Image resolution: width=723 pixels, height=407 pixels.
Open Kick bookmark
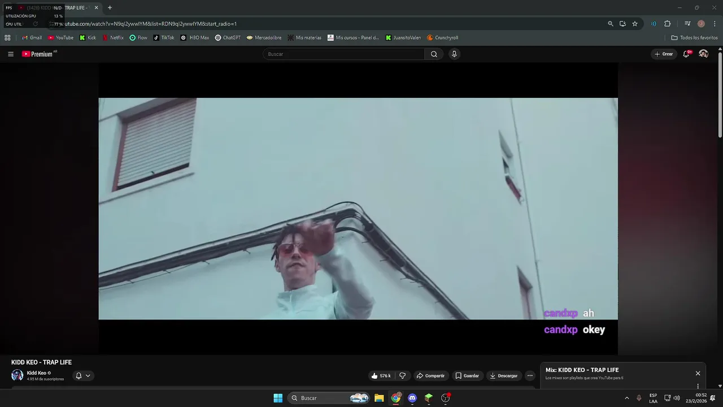88,38
